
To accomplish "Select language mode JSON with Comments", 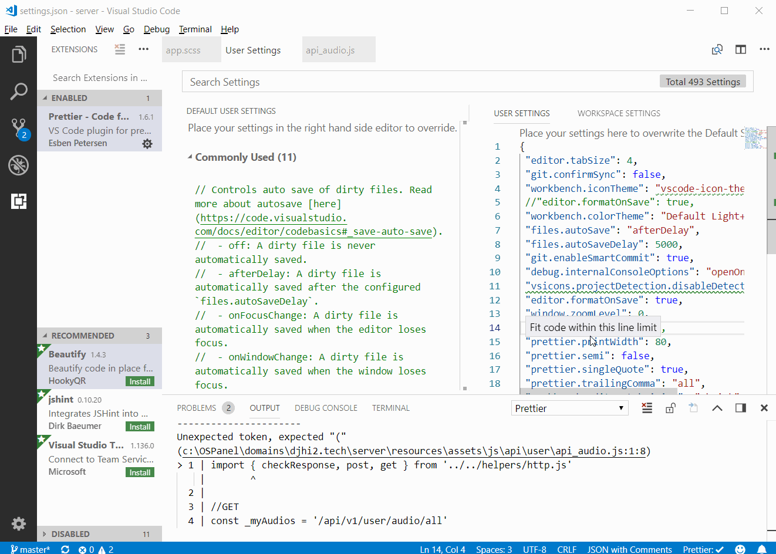I will point(629,549).
